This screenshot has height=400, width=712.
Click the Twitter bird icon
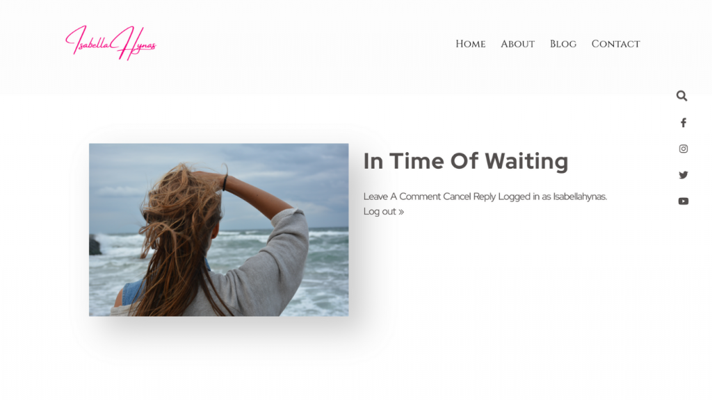pos(683,175)
